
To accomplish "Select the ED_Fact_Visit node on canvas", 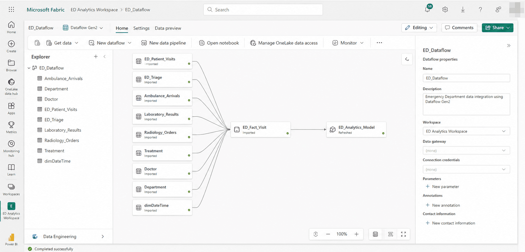I will click(261, 129).
